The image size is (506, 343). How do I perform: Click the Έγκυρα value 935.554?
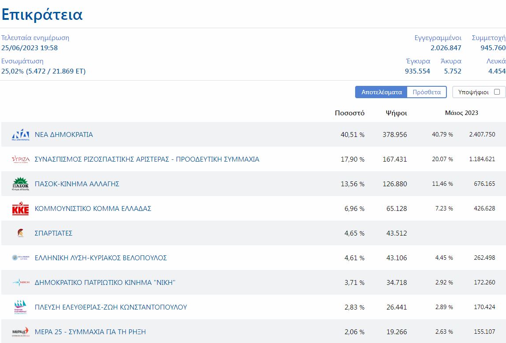[x=417, y=71]
